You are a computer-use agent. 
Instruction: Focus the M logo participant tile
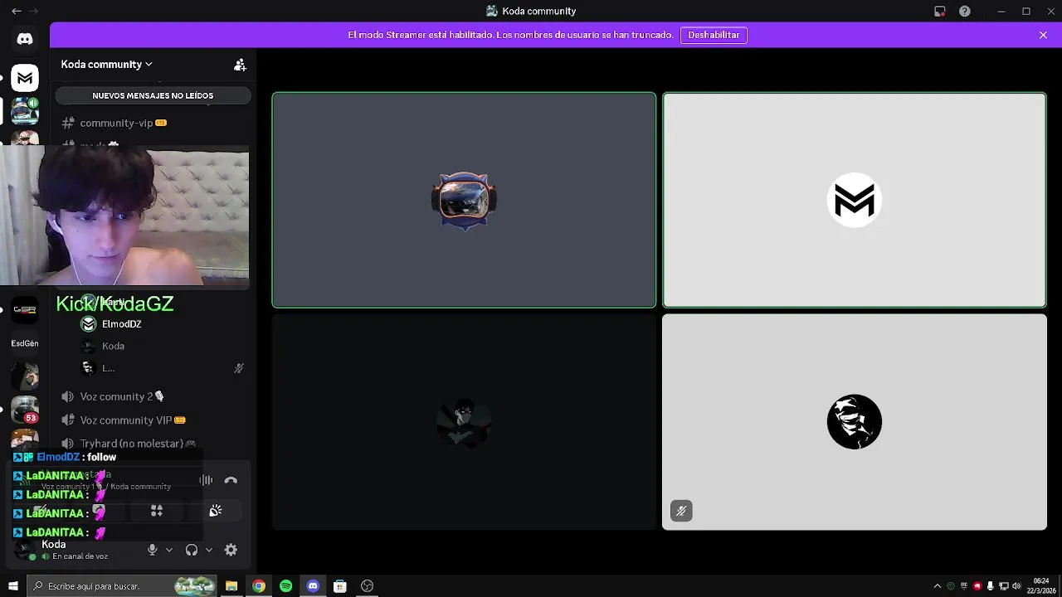pyautogui.click(x=855, y=200)
